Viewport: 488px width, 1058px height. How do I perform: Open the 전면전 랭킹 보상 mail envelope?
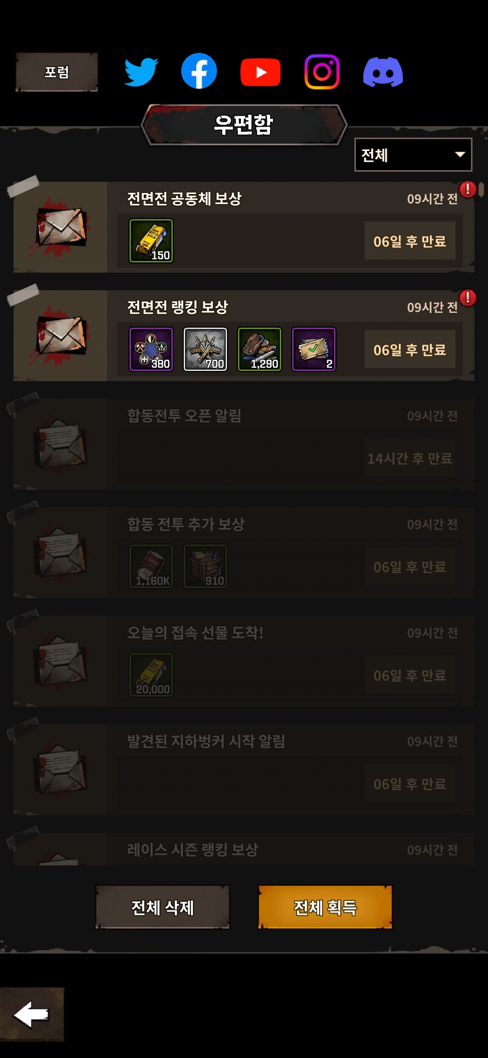pos(61,335)
